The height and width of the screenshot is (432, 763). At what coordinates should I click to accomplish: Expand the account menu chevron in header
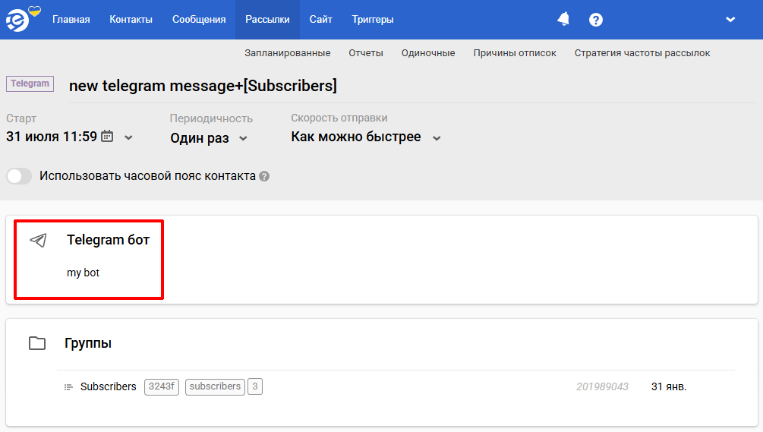(x=730, y=20)
